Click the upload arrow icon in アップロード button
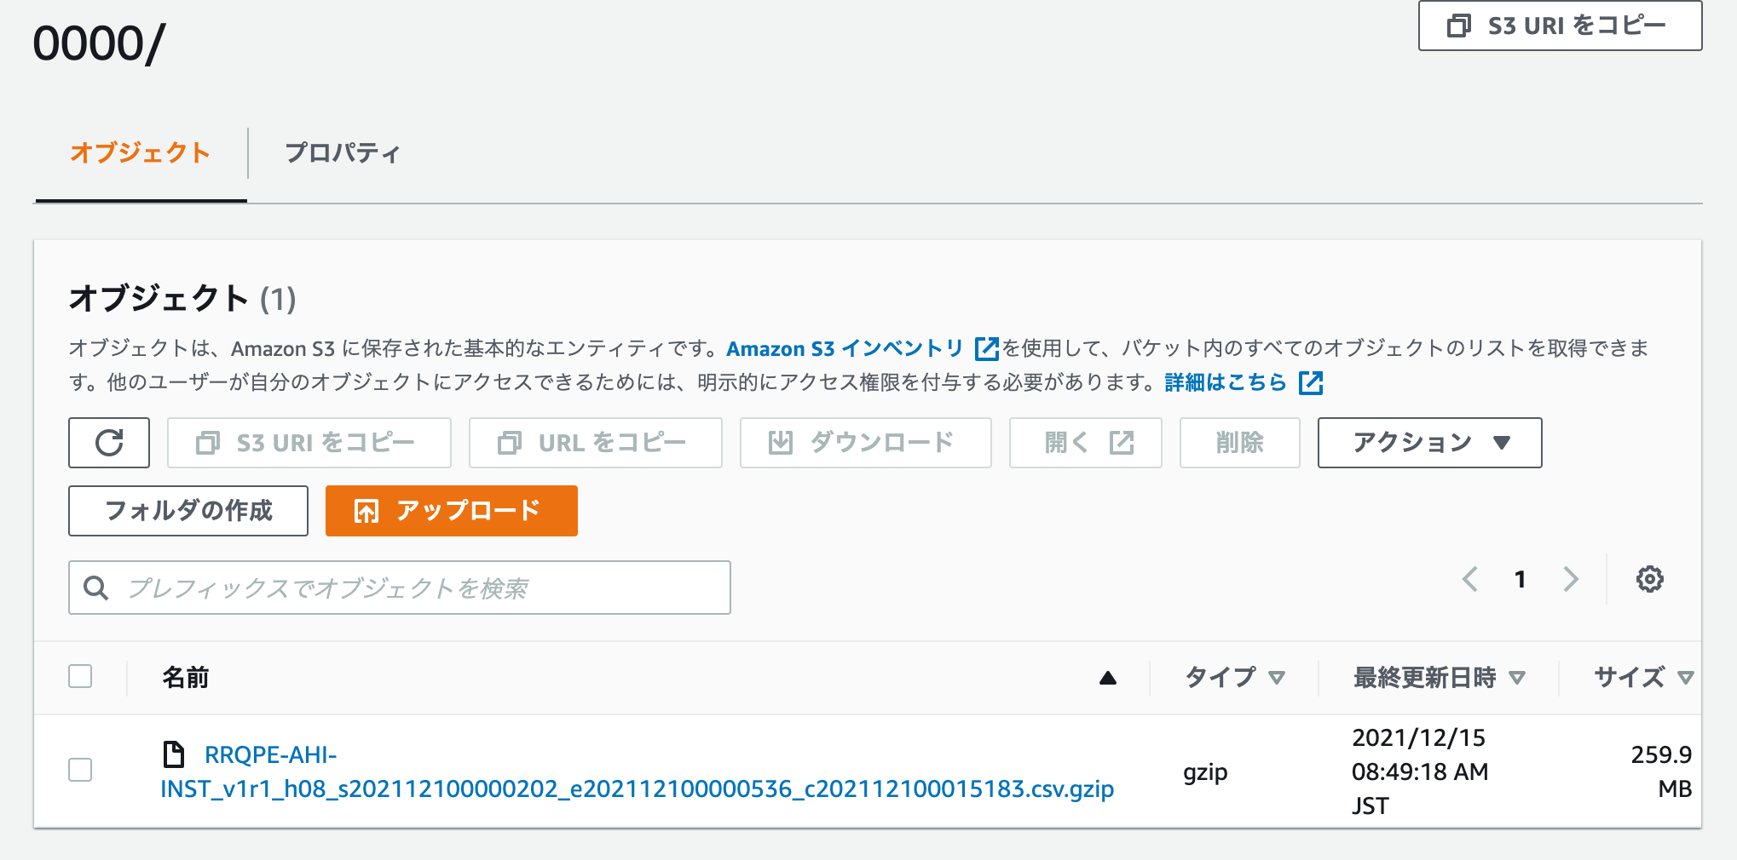Viewport: 1737px width, 860px height. [366, 511]
